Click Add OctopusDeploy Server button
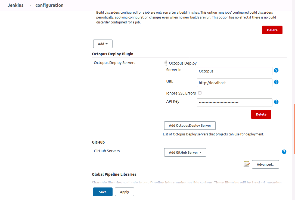Screen dimensions: 295x200 190,126
